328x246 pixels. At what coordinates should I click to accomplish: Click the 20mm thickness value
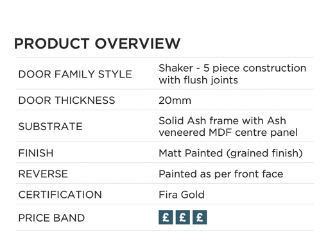coord(175,100)
